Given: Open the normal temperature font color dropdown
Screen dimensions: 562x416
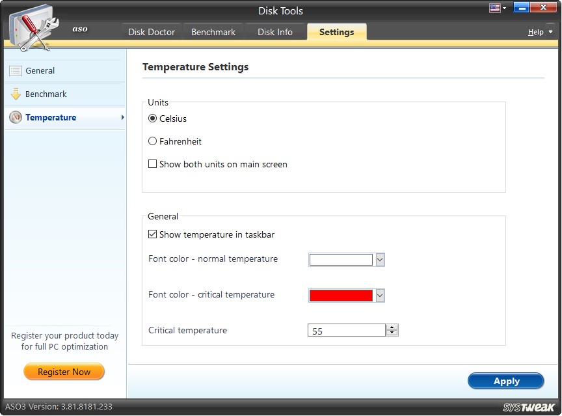Looking at the screenshot, I should tap(381, 259).
